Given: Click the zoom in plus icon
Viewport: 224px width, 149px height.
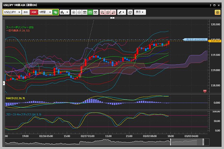Looking at the screenshot, I should pyautogui.click(x=74, y=12).
